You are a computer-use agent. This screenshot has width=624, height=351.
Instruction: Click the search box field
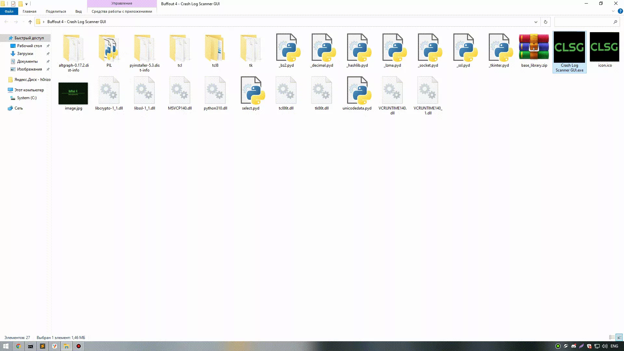pyautogui.click(x=583, y=22)
